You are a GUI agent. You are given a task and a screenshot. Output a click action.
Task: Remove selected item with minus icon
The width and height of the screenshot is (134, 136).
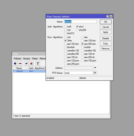pos(20,63)
